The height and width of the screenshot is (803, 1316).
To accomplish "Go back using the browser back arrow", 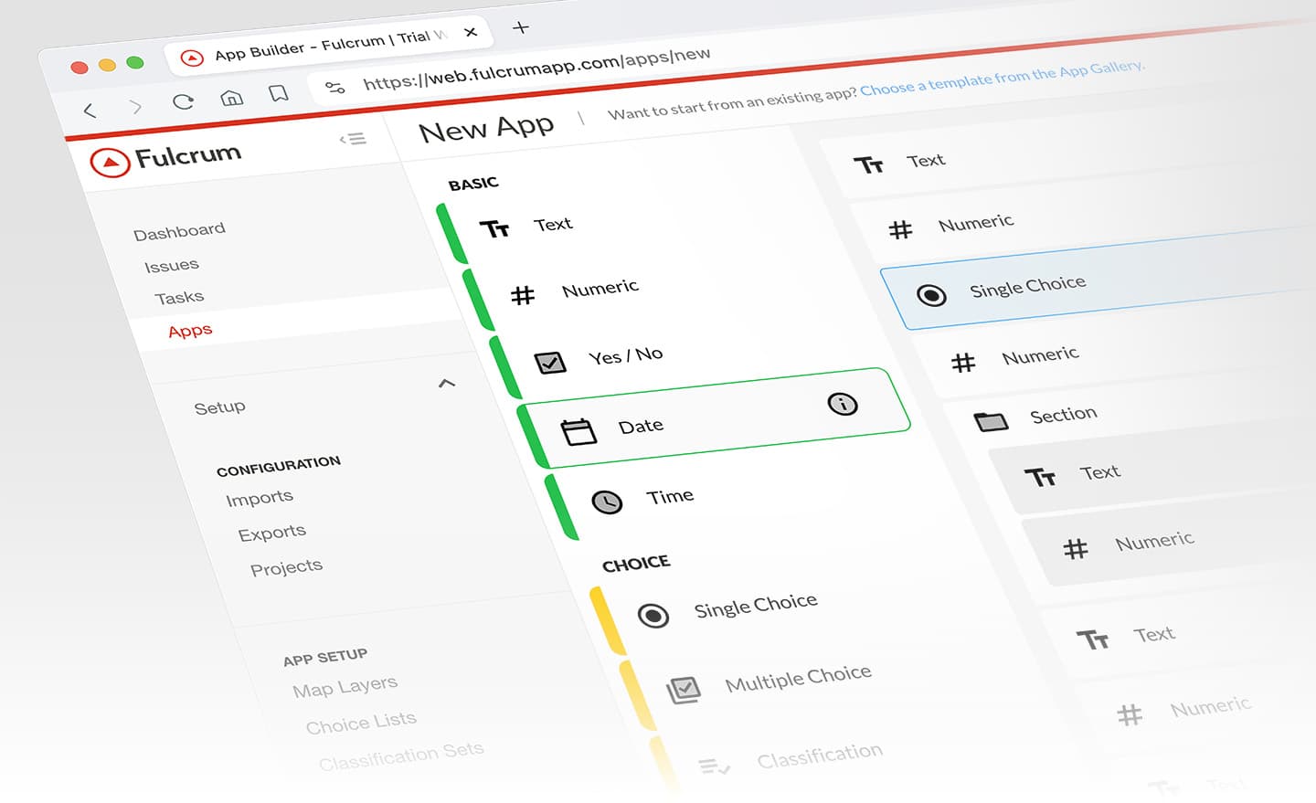I will tap(90, 111).
